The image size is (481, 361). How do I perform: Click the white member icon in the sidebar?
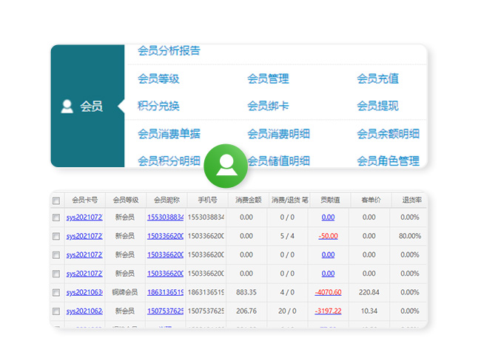67,107
